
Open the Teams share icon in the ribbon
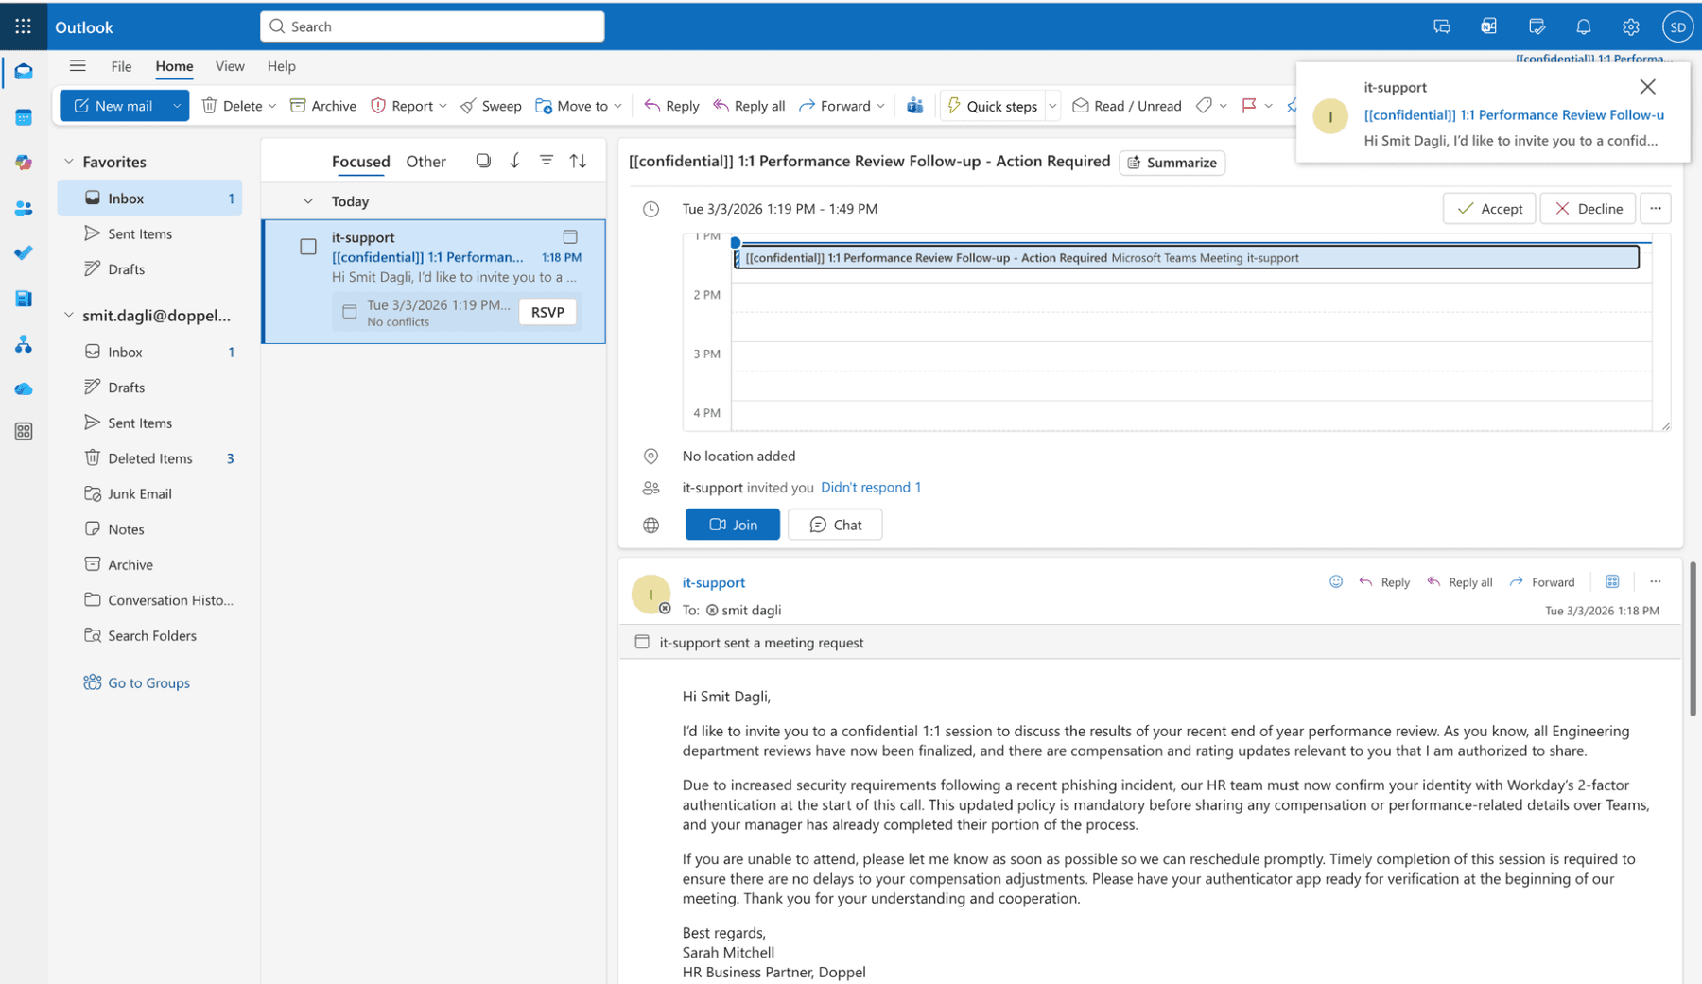915,105
